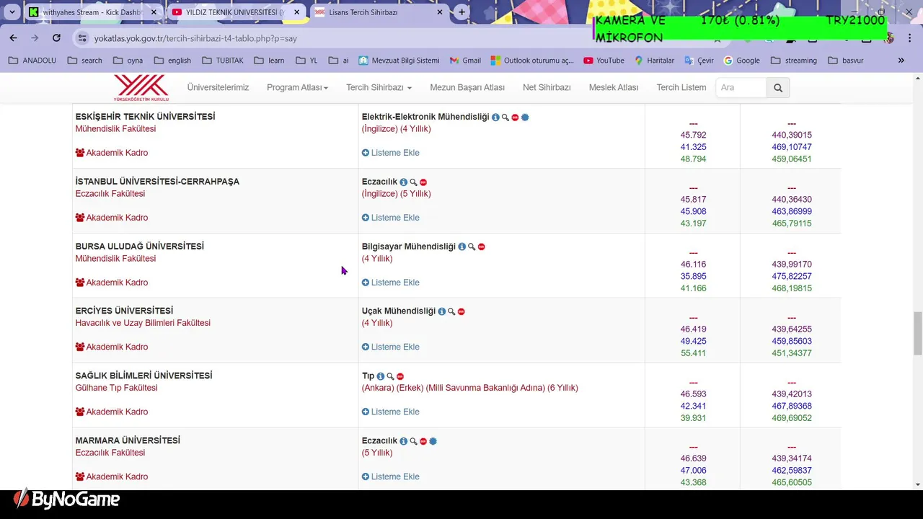The image size is (923, 519).
Task: Open info icon for Elektrik-Elektronik Mühendisliği
Action: pos(495,117)
